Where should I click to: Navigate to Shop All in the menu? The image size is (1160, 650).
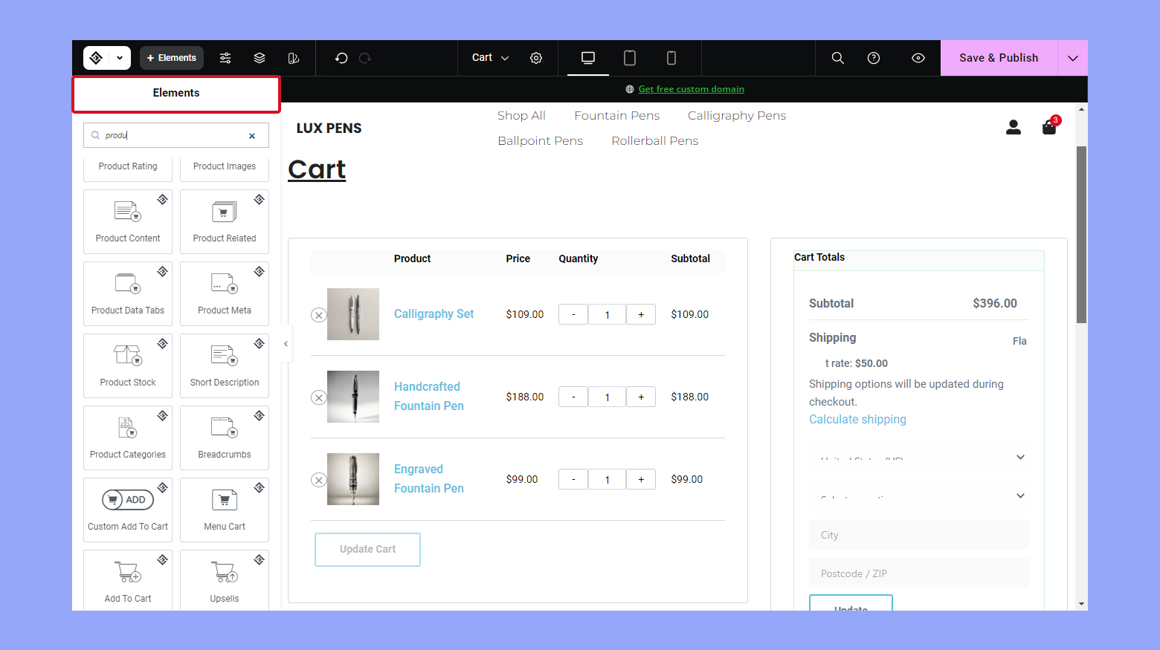[521, 115]
